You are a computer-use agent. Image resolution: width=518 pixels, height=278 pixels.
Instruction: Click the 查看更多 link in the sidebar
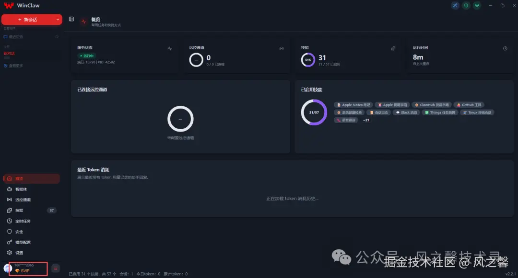click(x=15, y=66)
